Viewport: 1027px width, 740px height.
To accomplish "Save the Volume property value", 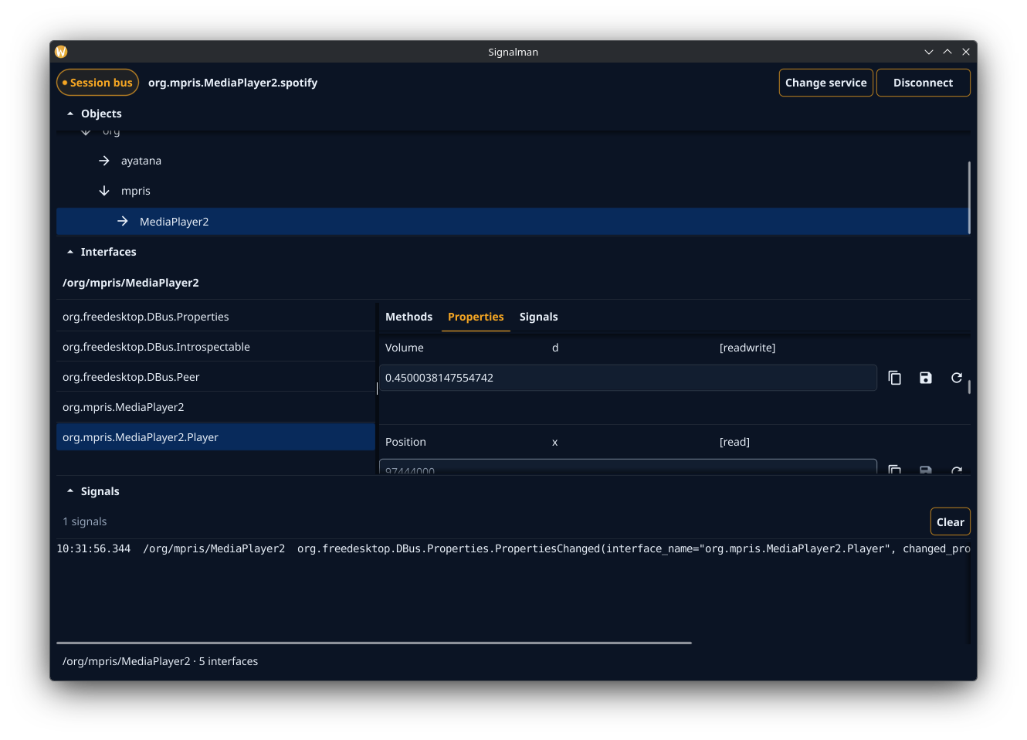I will [925, 378].
